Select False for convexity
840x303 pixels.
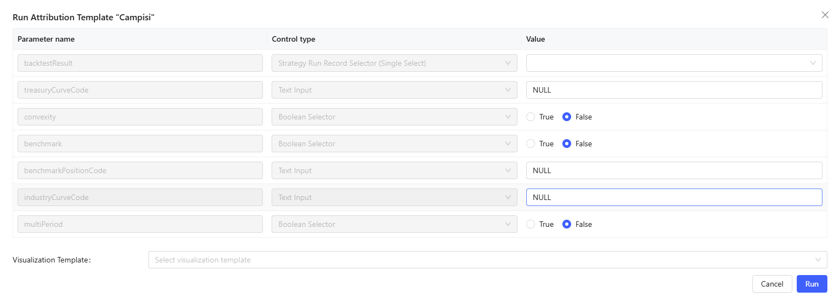click(567, 117)
